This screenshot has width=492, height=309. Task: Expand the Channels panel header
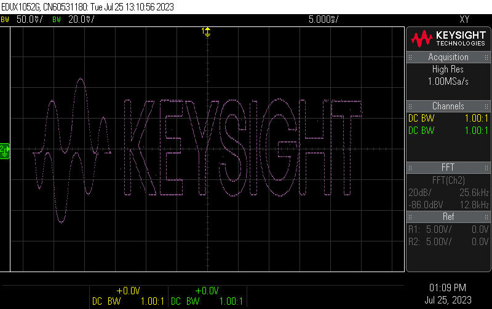coord(448,106)
